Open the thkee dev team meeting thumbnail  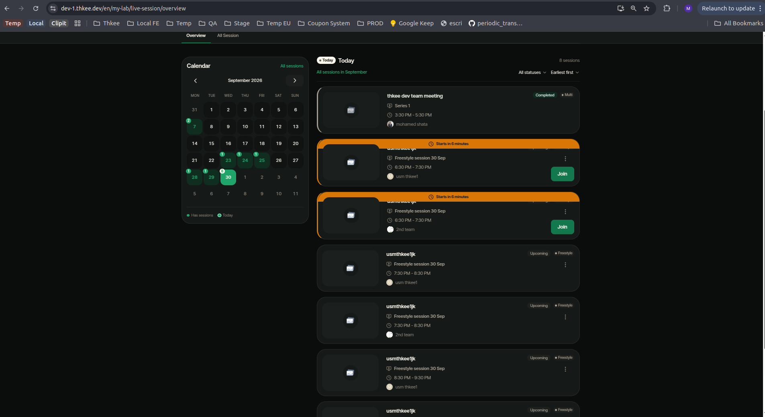coord(351,110)
